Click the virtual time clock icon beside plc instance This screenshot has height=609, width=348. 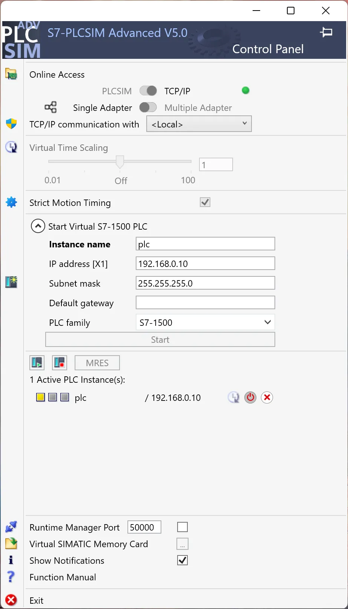233,397
